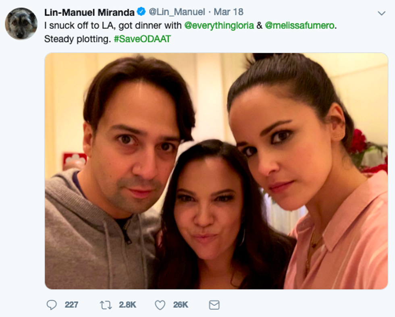
Task: Click the retweet arrows icon
Action: coord(105,305)
